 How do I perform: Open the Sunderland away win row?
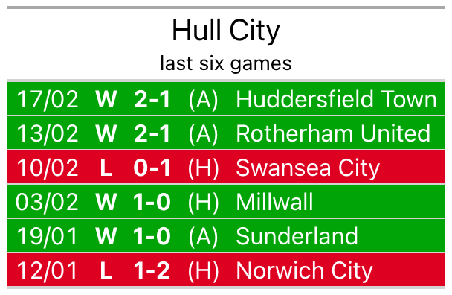tap(226, 235)
